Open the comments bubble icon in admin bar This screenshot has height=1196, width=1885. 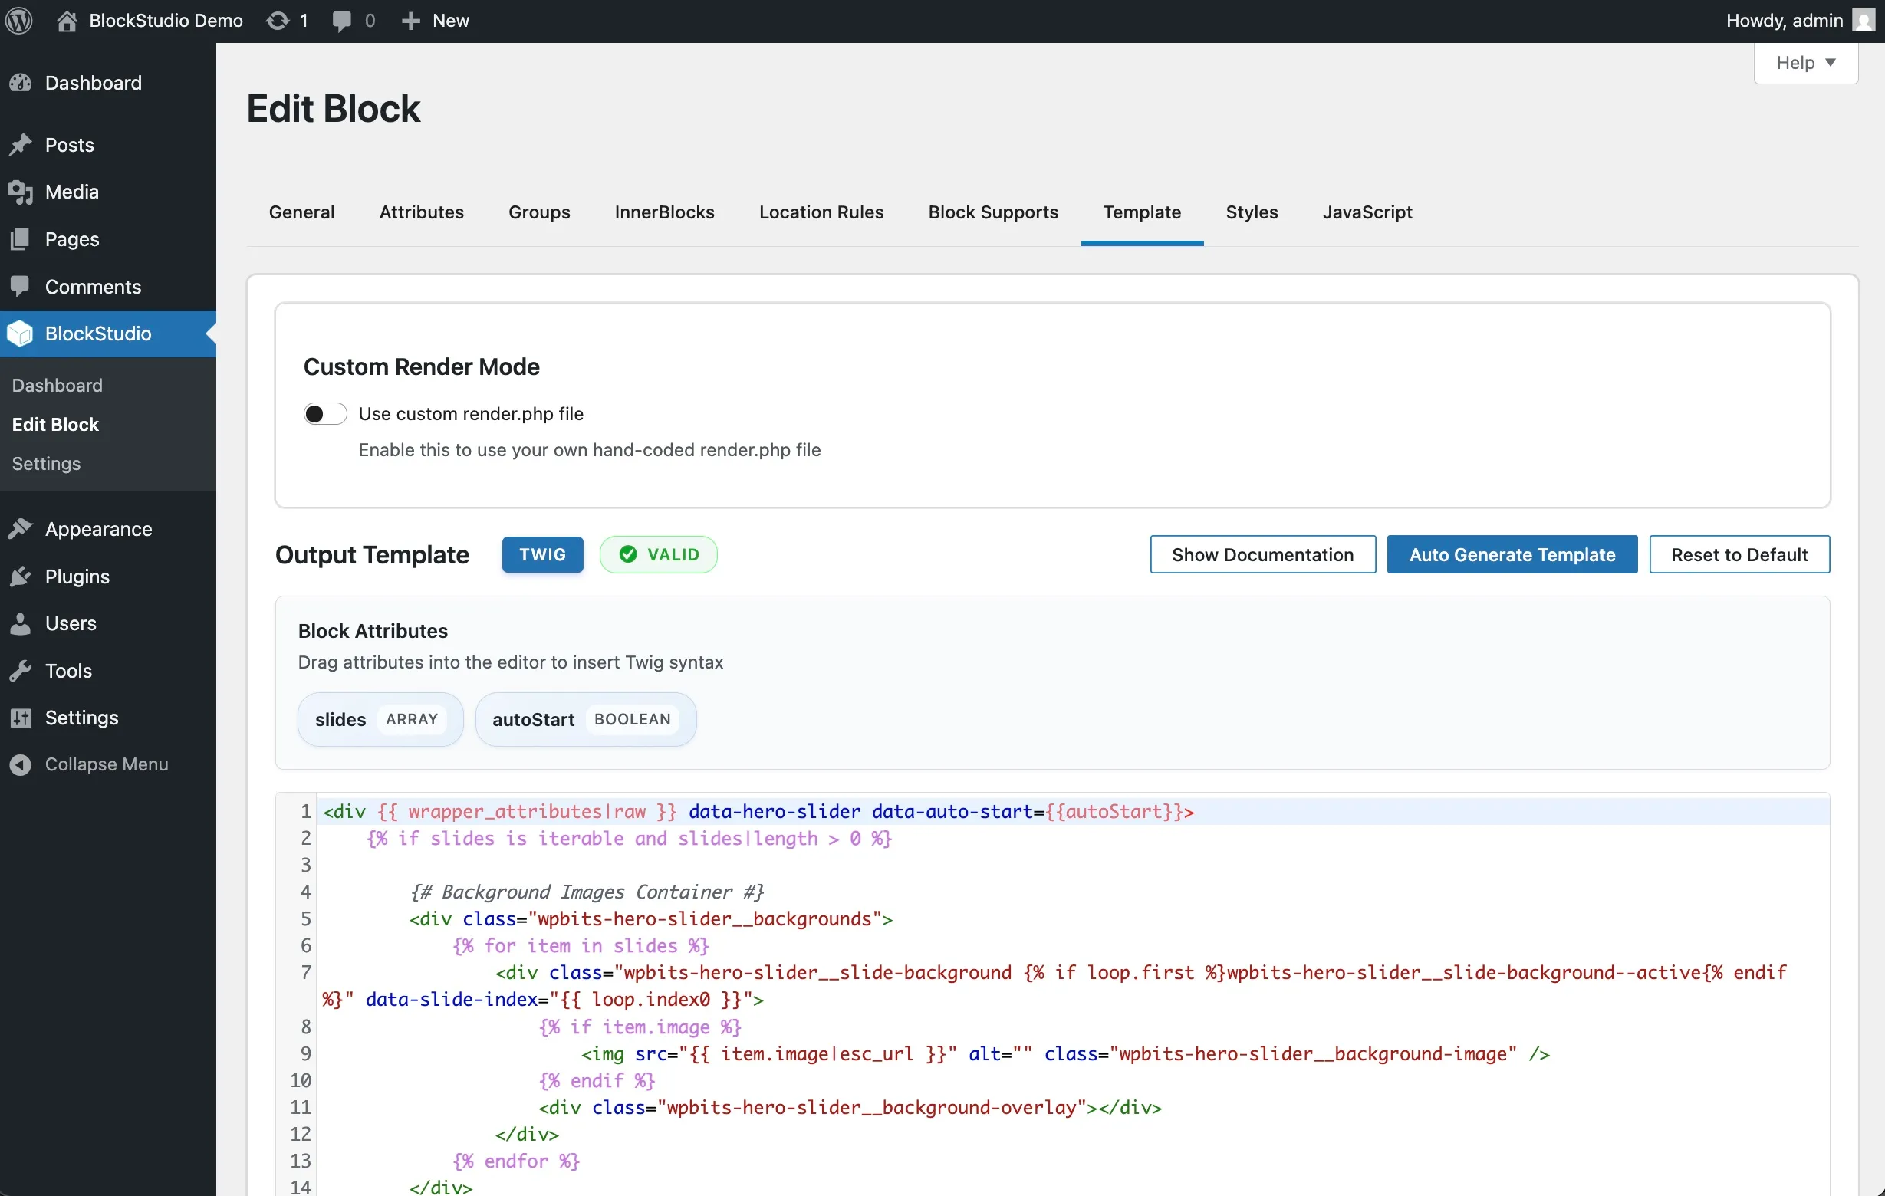[x=341, y=21]
